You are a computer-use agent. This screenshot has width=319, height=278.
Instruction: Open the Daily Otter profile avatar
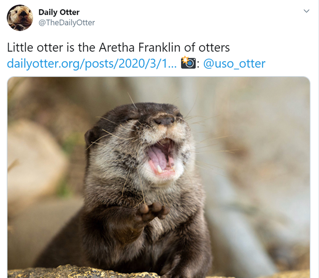pos(20,18)
